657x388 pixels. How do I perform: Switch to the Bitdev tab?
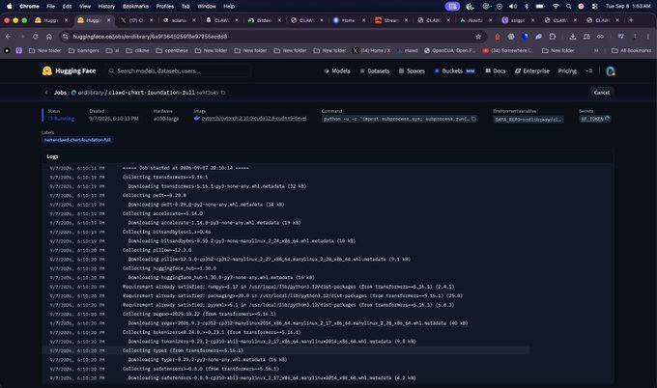pyautogui.click(x=264, y=20)
